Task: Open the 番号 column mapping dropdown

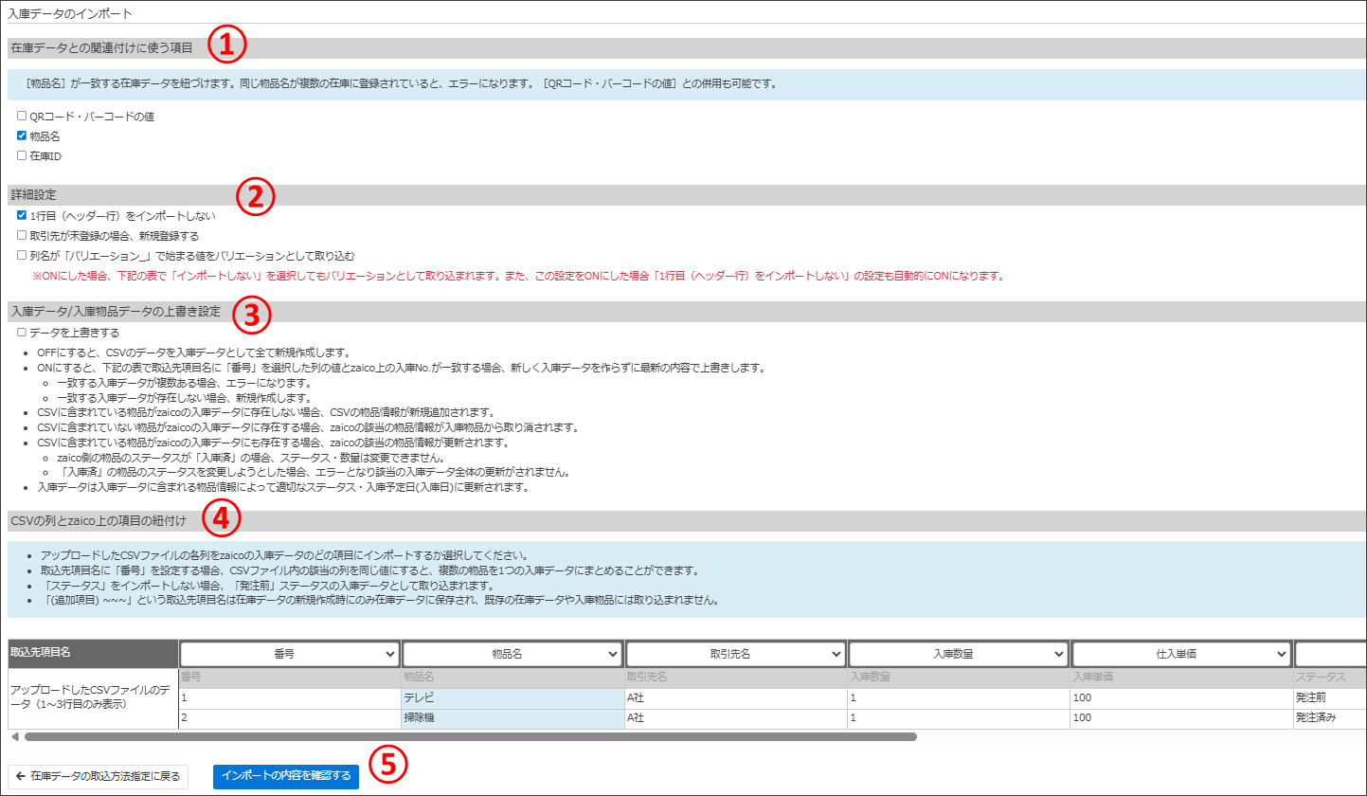Action: 289,653
